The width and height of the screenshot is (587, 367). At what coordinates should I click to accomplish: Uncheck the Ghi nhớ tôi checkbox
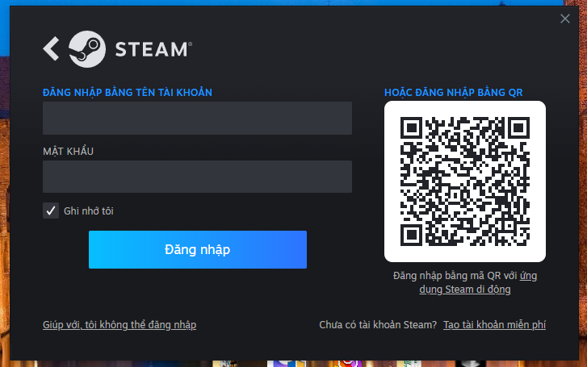click(51, 211)
